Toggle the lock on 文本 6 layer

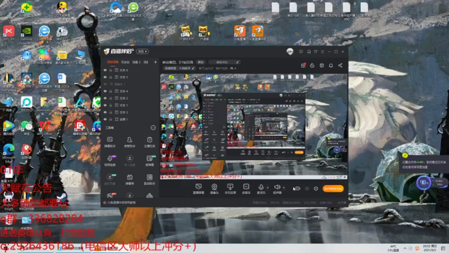point(111,70)
